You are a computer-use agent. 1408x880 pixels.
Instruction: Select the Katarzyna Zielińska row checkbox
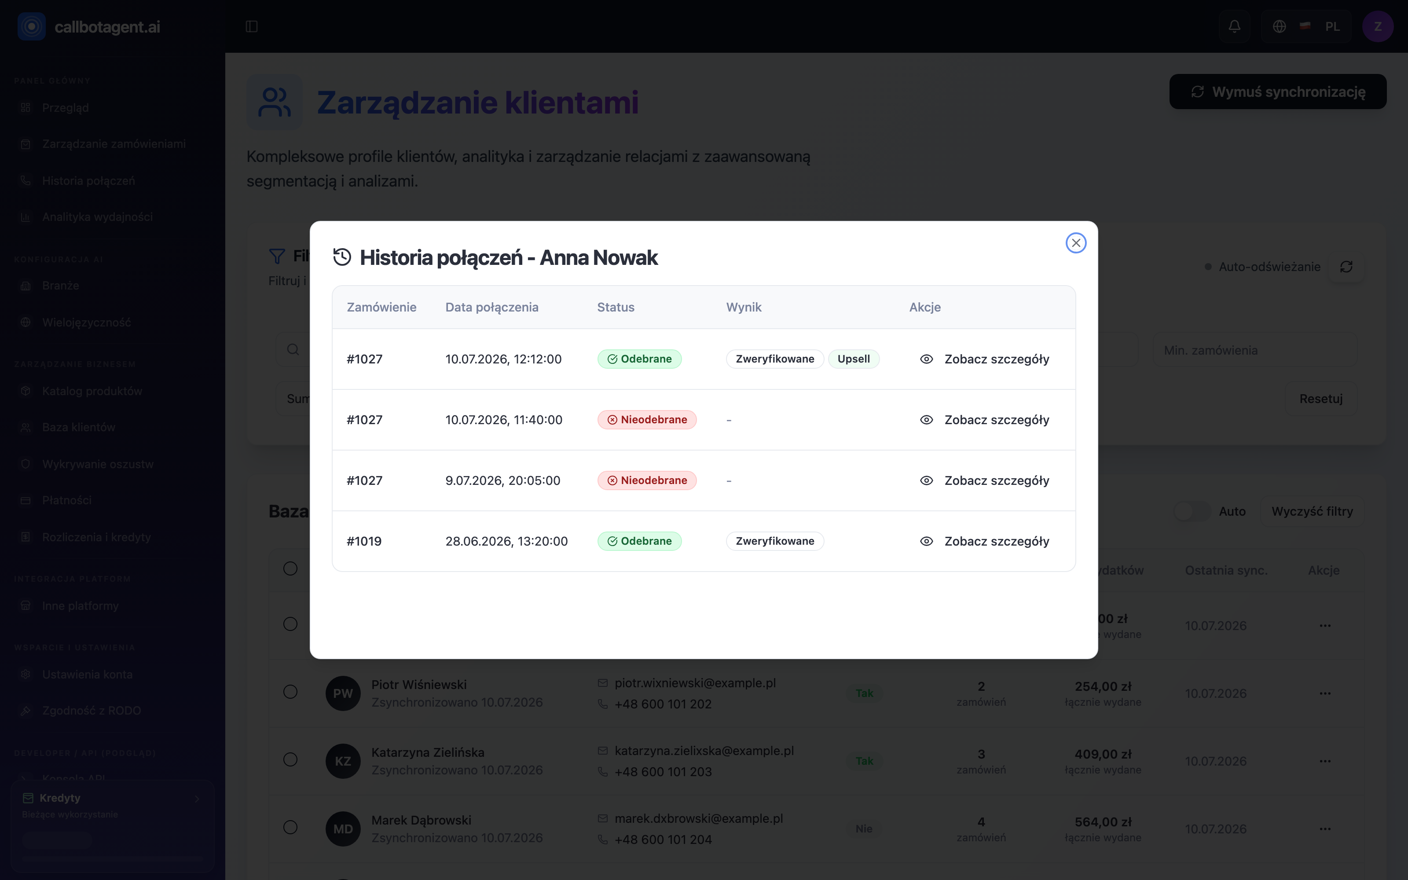click(x=290, y=759)
